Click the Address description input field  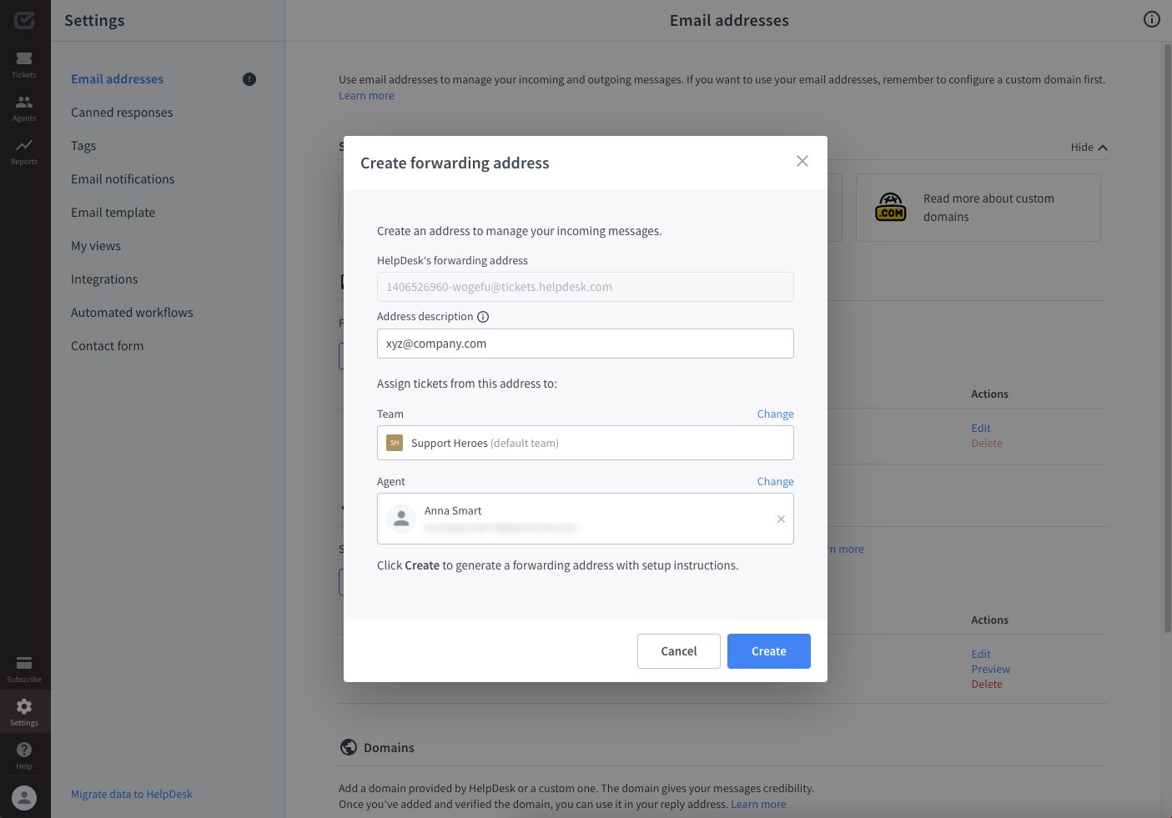(x=585, y=344)
